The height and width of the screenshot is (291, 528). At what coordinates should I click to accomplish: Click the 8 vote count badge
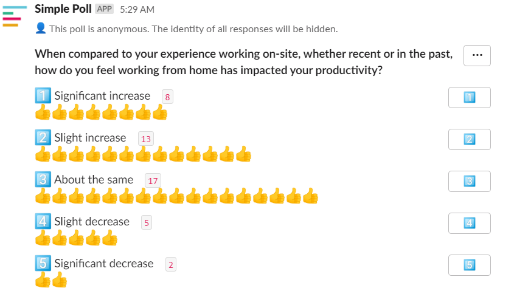point(167,97)
